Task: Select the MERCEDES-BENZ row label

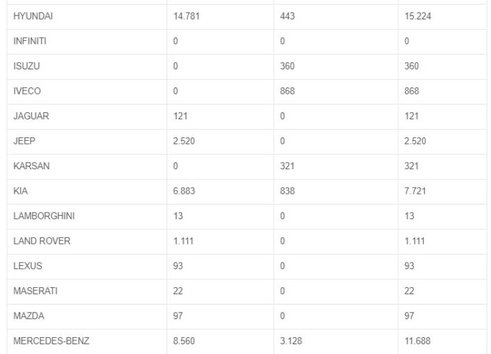Action: click(51, 341)
